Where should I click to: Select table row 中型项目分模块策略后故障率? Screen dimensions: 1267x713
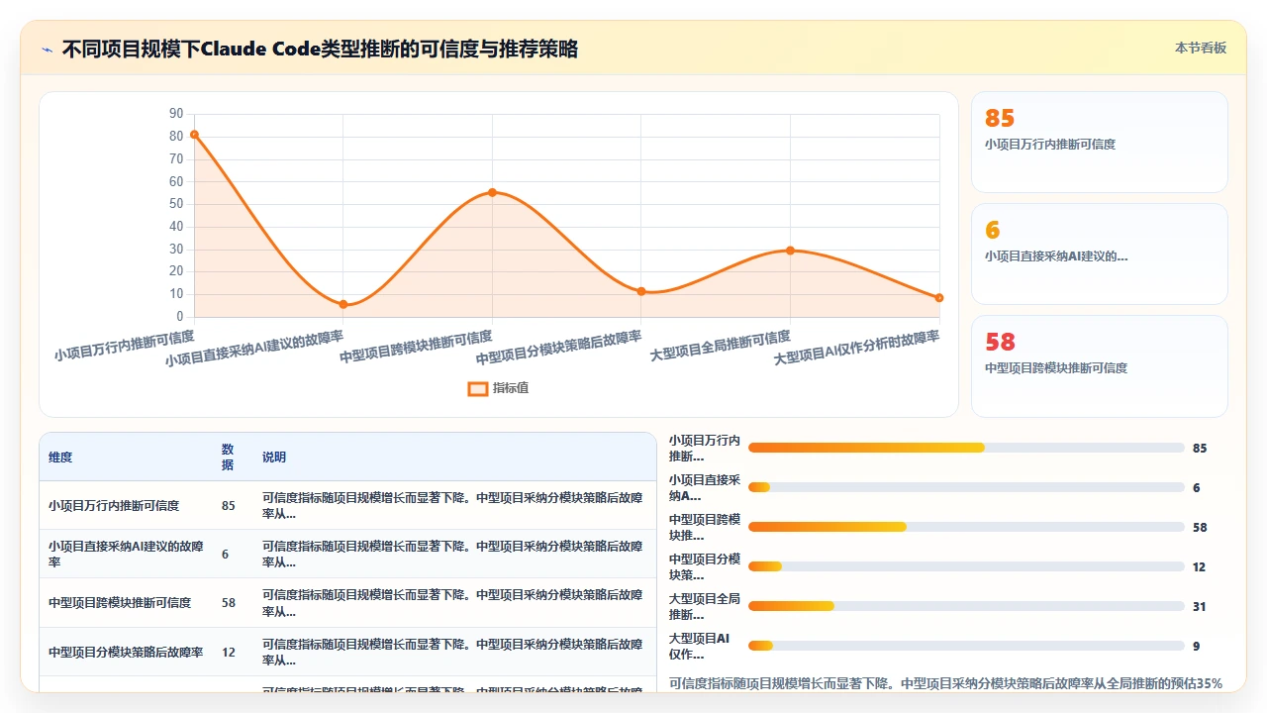tap(347, 652)
